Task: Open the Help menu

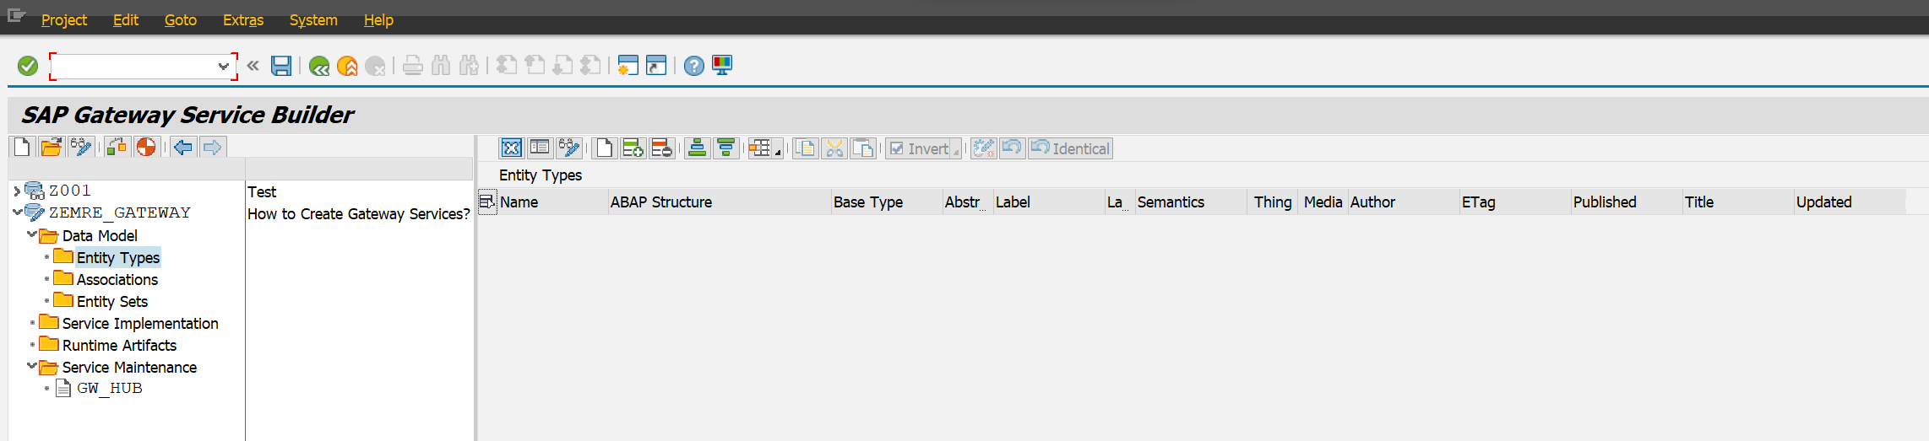Action: point(378,19)
